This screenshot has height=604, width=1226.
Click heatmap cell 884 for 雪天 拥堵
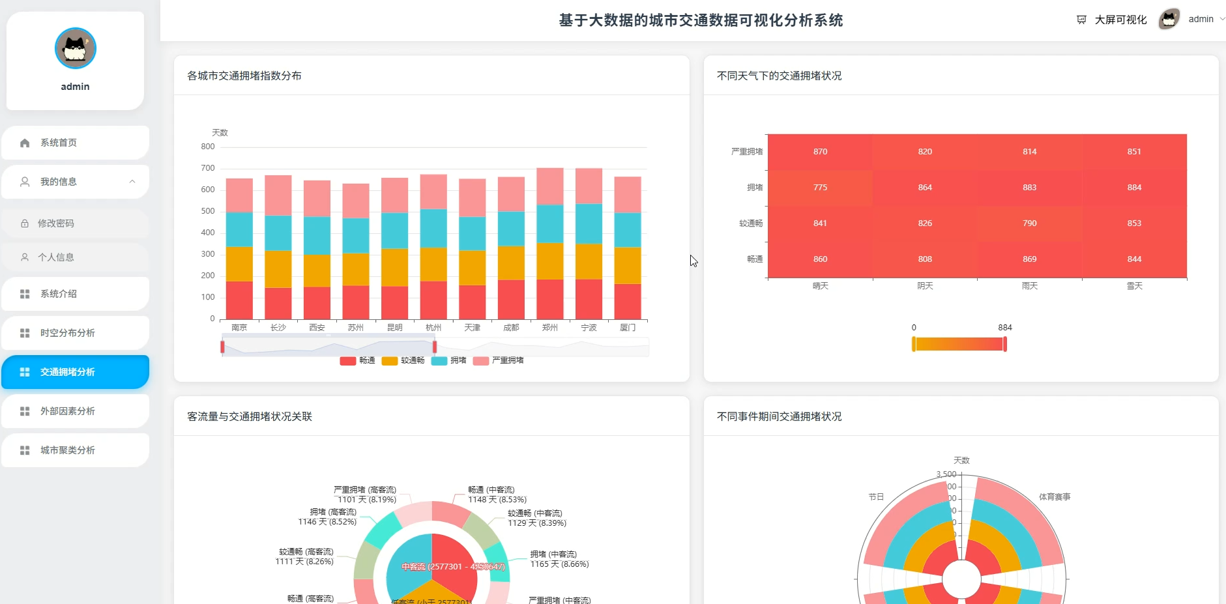tap(1135, 188)
